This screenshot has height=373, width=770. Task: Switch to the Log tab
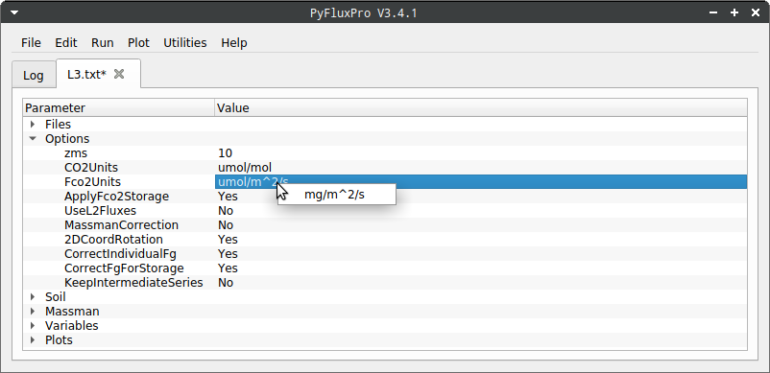pyautogui.click(x=34, y=76)
